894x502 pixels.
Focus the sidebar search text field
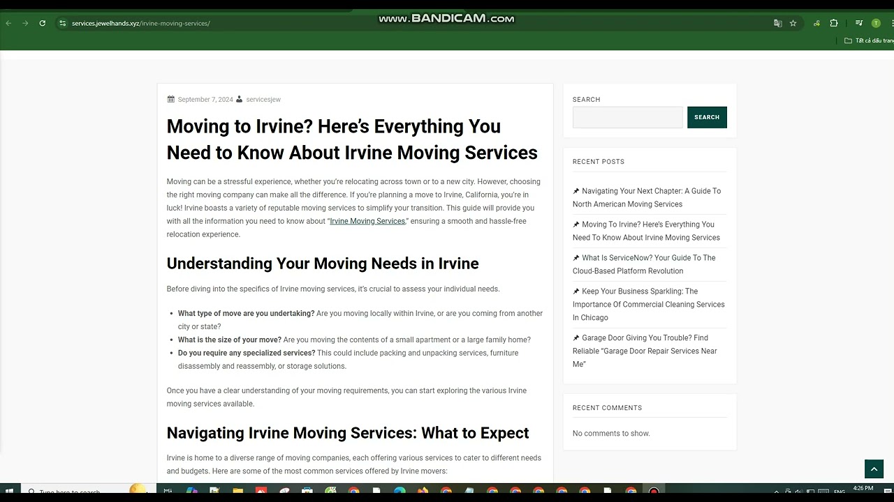[x=628, y=117]
